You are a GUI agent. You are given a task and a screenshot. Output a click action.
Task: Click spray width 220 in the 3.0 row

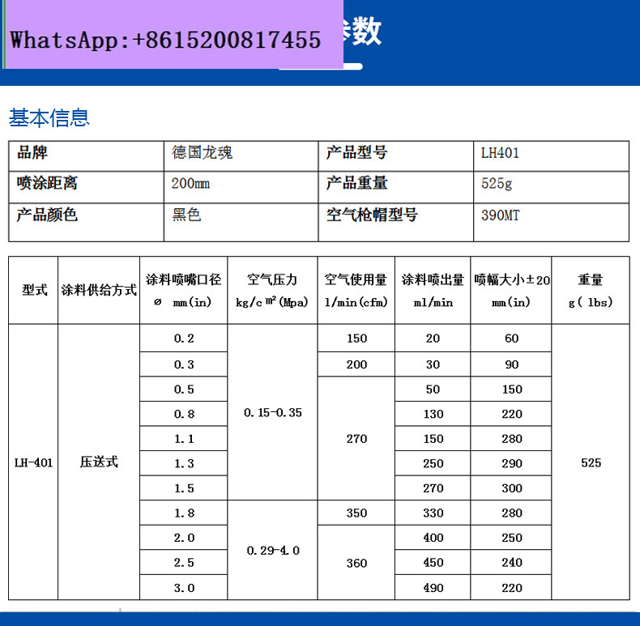511,588
